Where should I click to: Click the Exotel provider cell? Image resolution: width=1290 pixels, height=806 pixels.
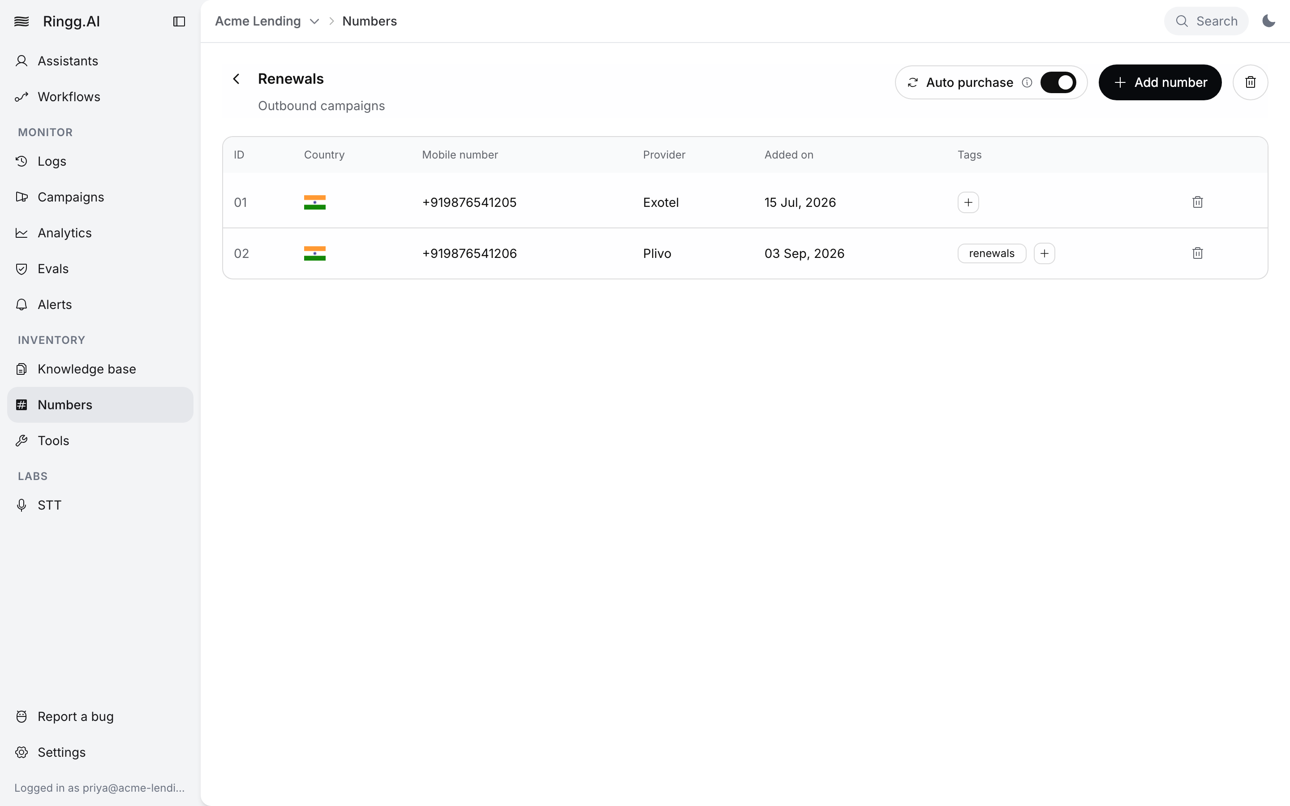pyautogui.click(x=661, y=202)
